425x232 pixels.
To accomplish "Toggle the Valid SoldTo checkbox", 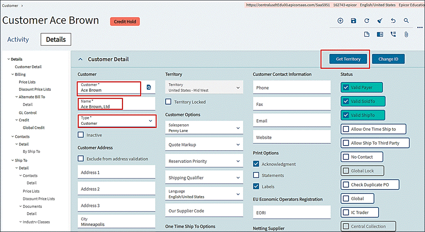I will click(x=346, y=101).
